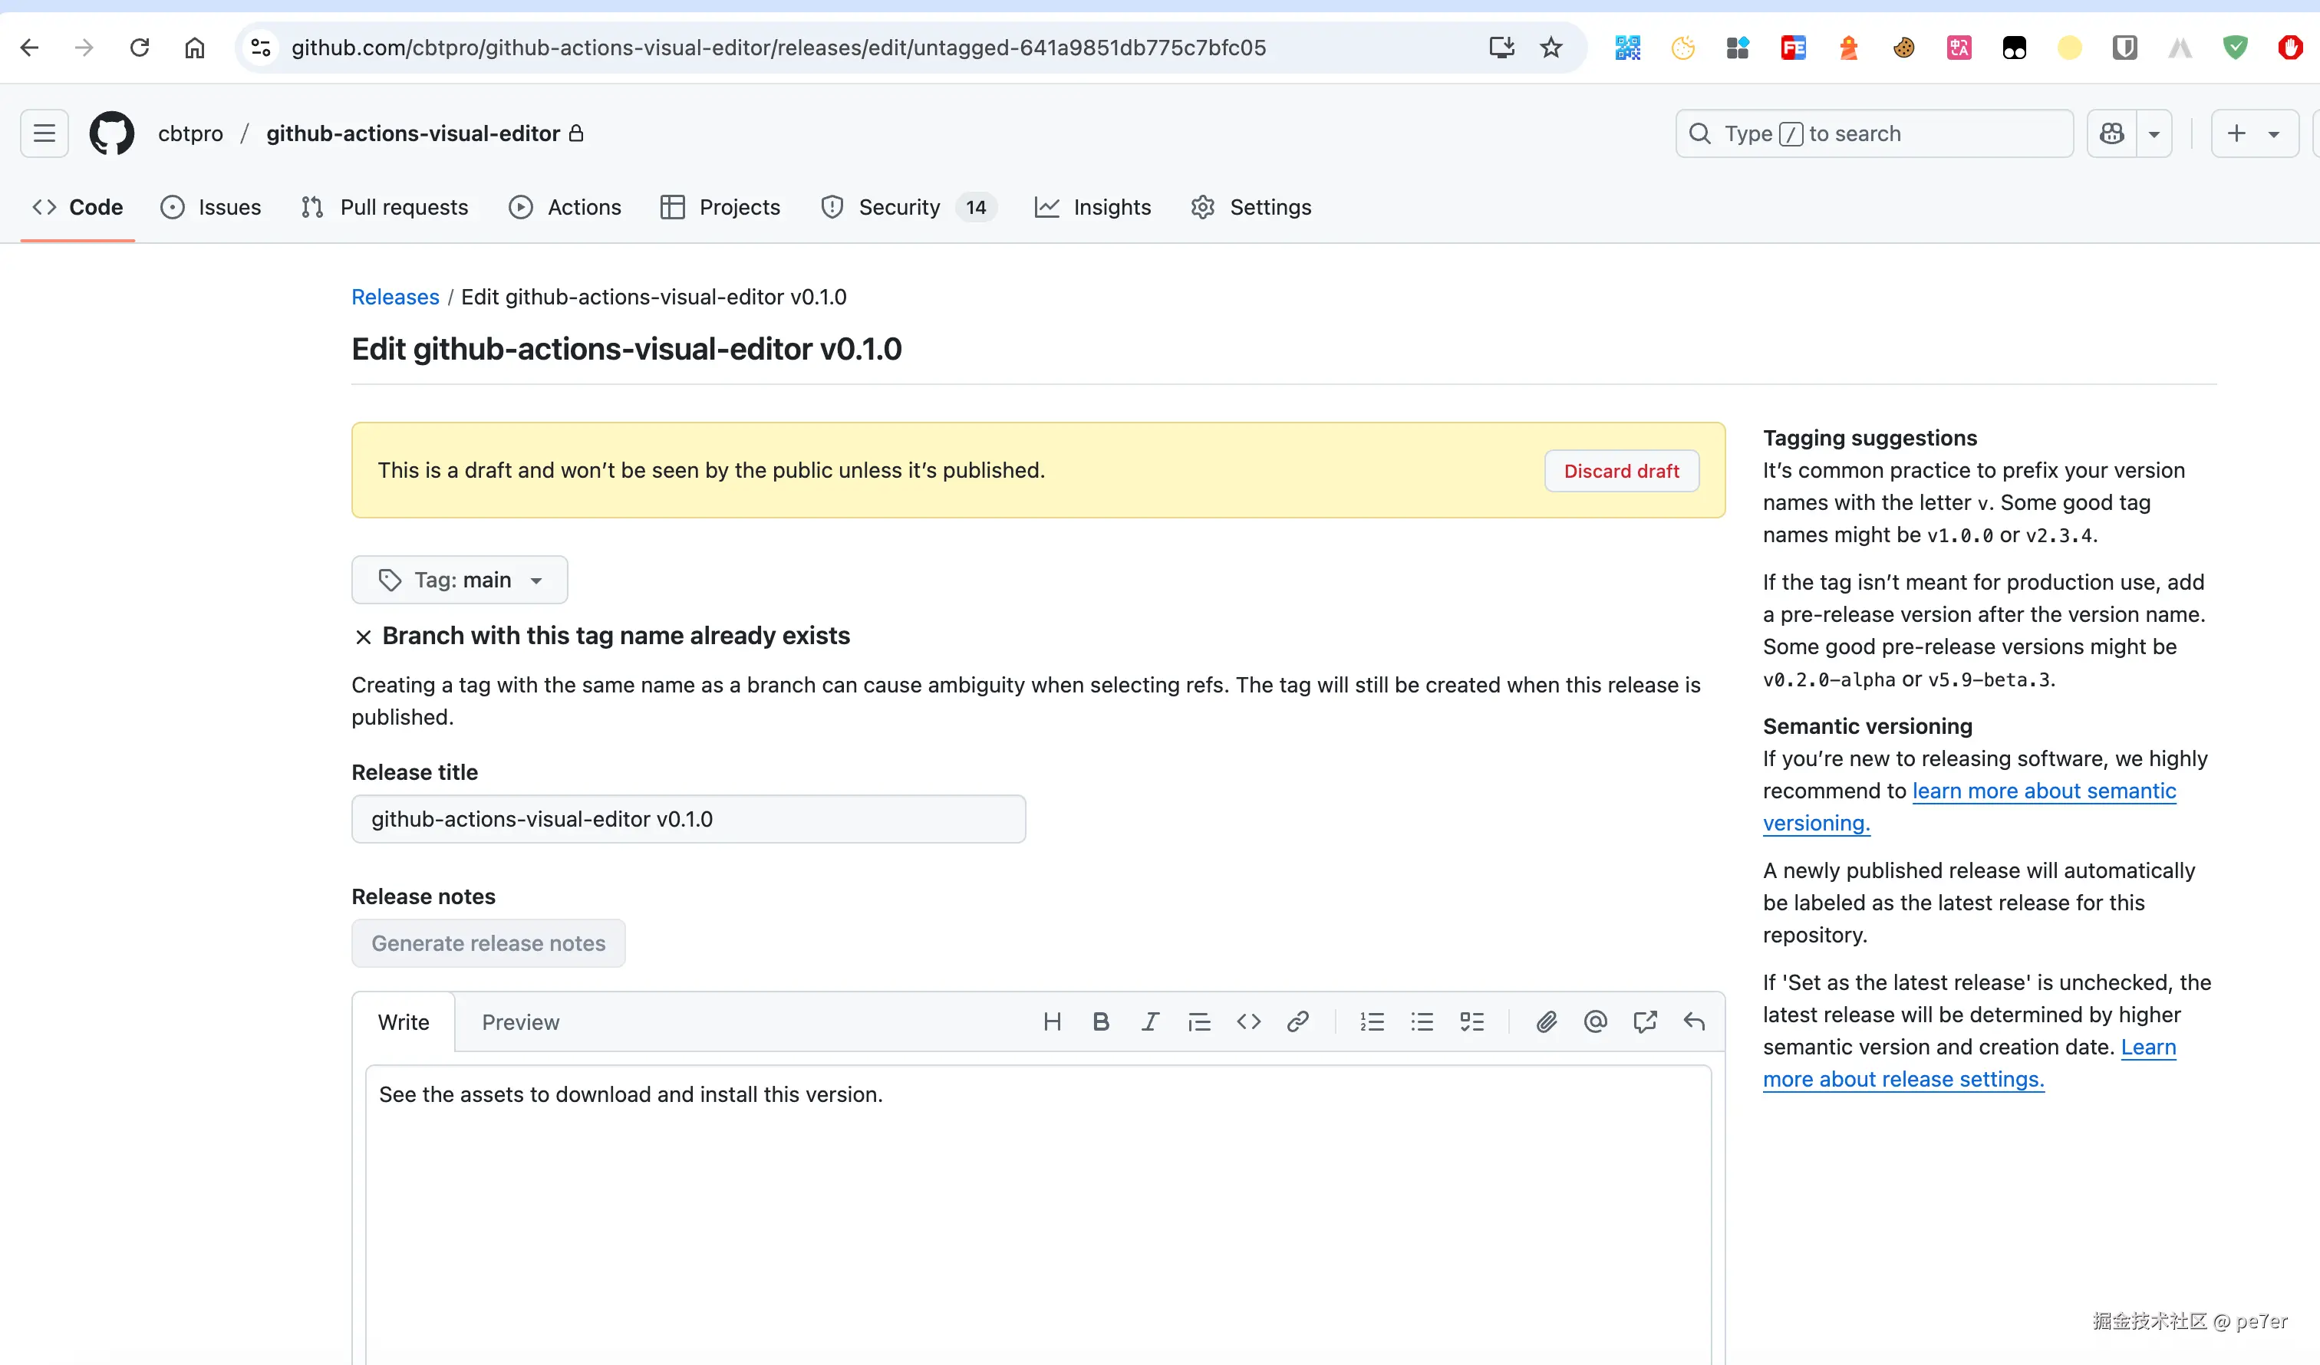Viewport: 2320px width, 1365px height.
Task: Add a numbered list via toolbar icon
Action: pyautogui.click(x=1372, y=1021)
